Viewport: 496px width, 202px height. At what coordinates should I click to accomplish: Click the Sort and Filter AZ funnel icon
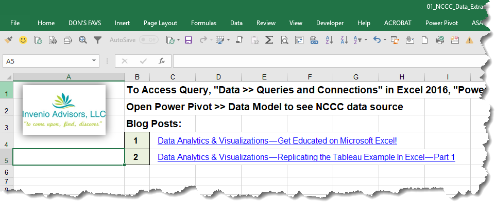pyautogui.click(x=357, y=40)
